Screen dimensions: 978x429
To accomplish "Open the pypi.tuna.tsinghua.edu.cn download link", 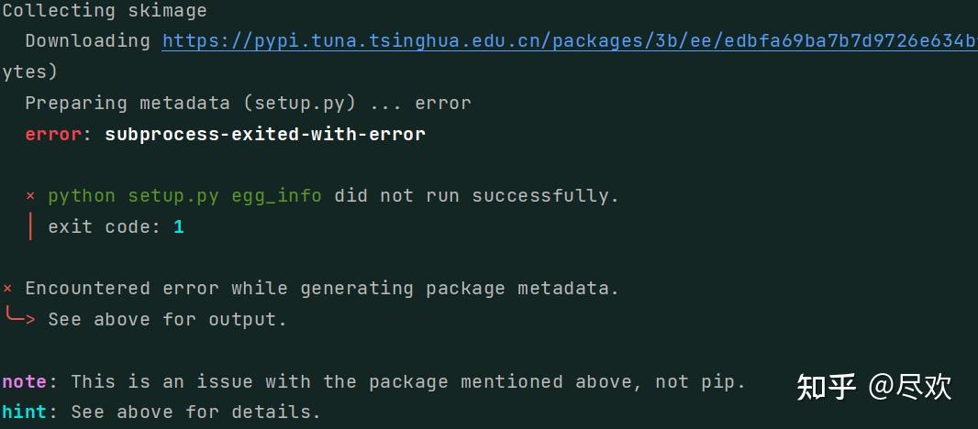I will tap(570, 42).
